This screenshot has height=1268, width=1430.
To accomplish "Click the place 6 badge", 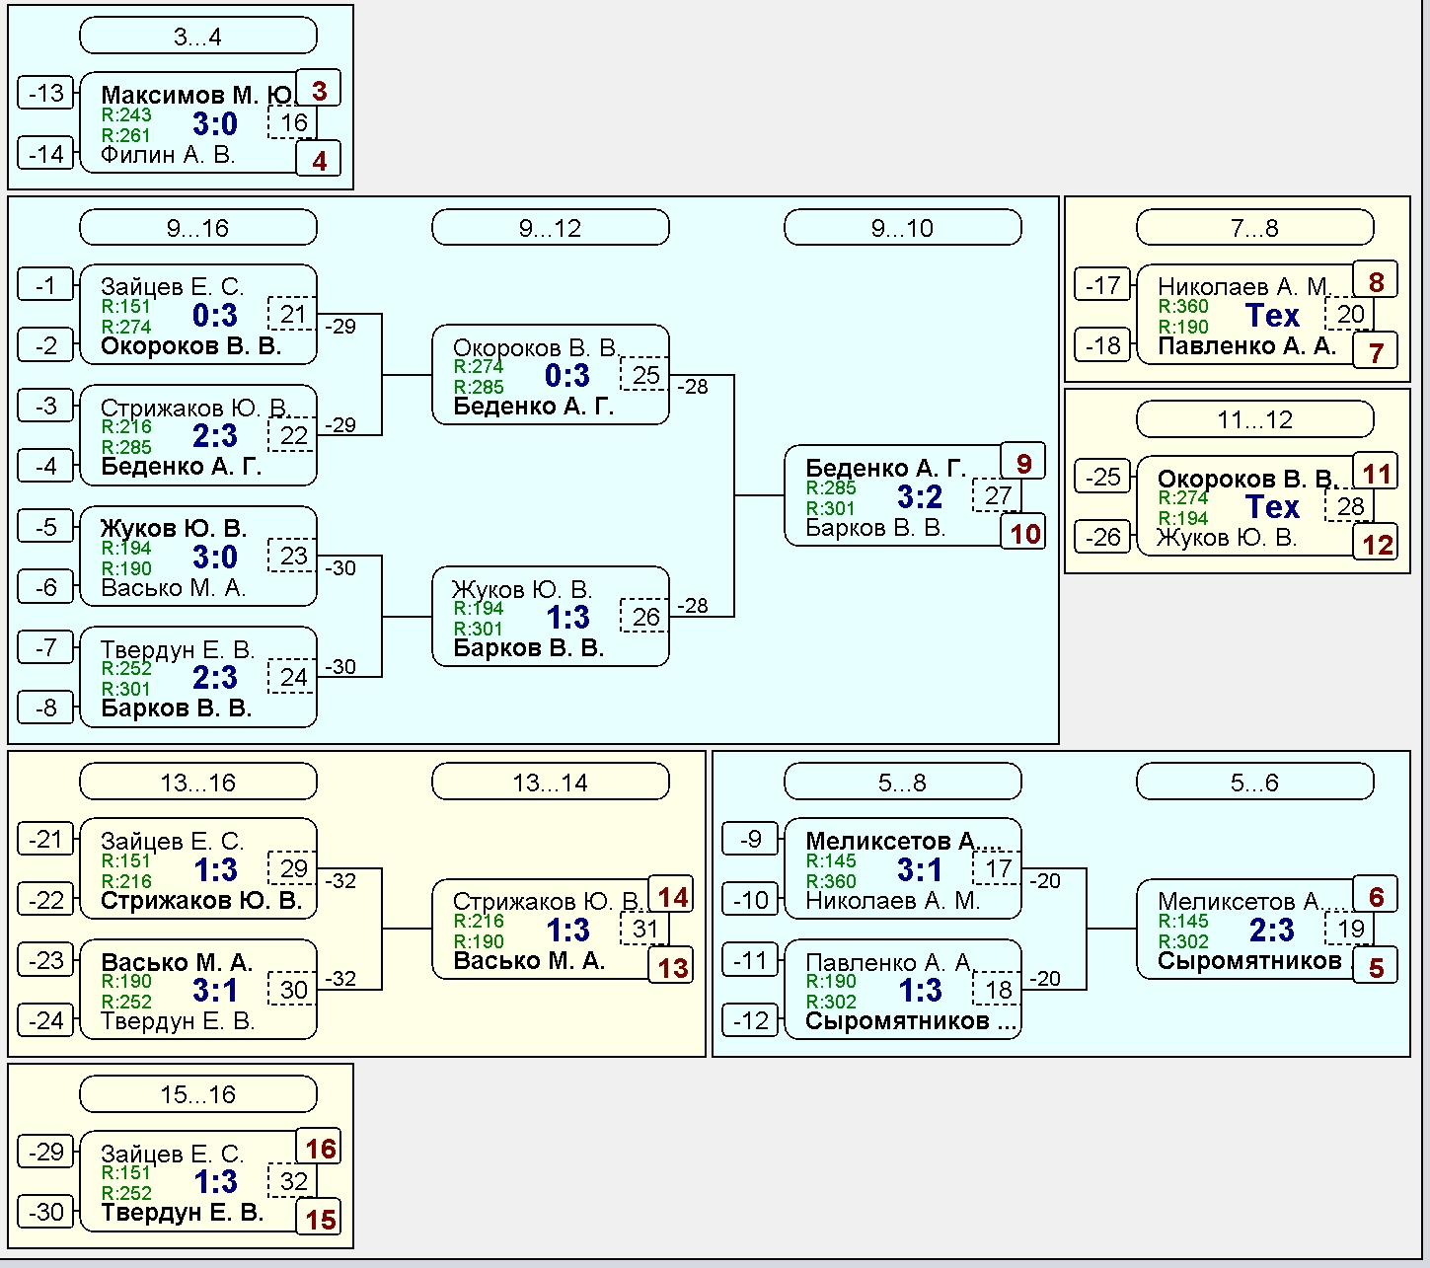I will 1376,896.
